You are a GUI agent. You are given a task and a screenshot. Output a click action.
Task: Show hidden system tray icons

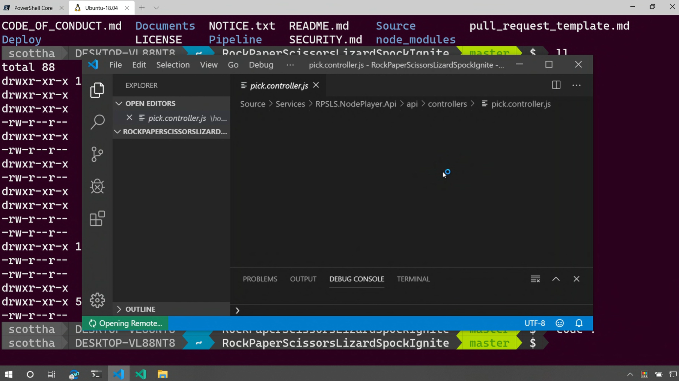point(630,374)
